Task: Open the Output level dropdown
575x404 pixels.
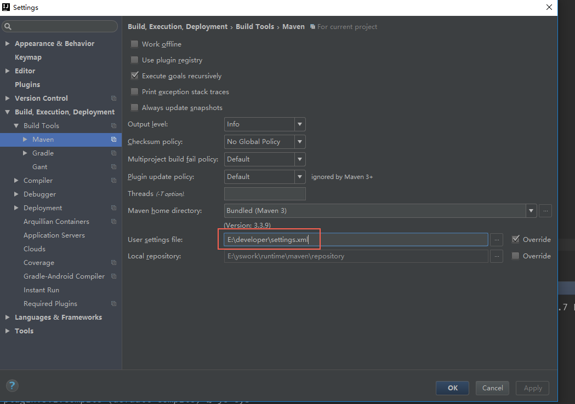Action: 300,124
